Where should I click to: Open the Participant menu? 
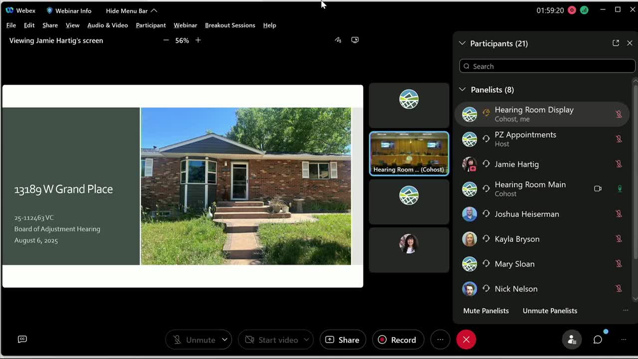pos(151,25)
